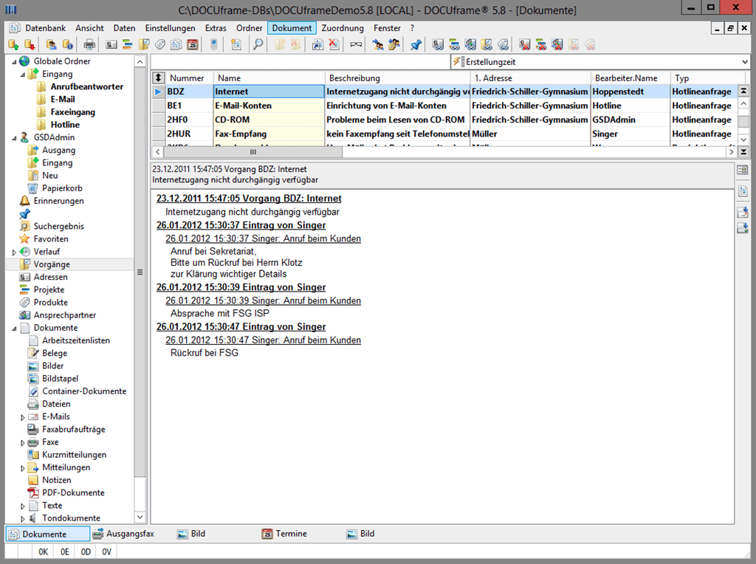
Task: Click the magnifying glass search toolbar icon
Action: (258, 45)
